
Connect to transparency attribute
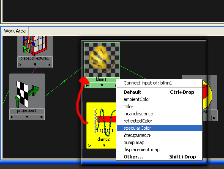(x=159, y=135)
